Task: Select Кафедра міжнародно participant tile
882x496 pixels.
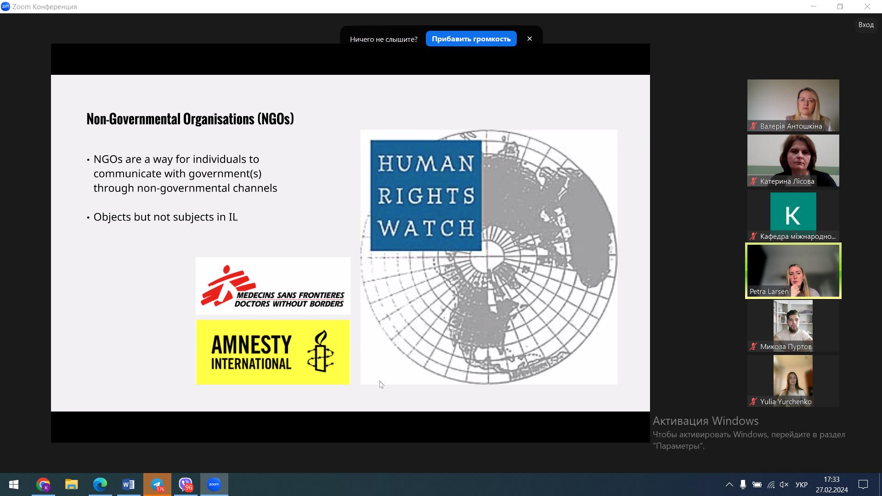Action: [793, 215]
